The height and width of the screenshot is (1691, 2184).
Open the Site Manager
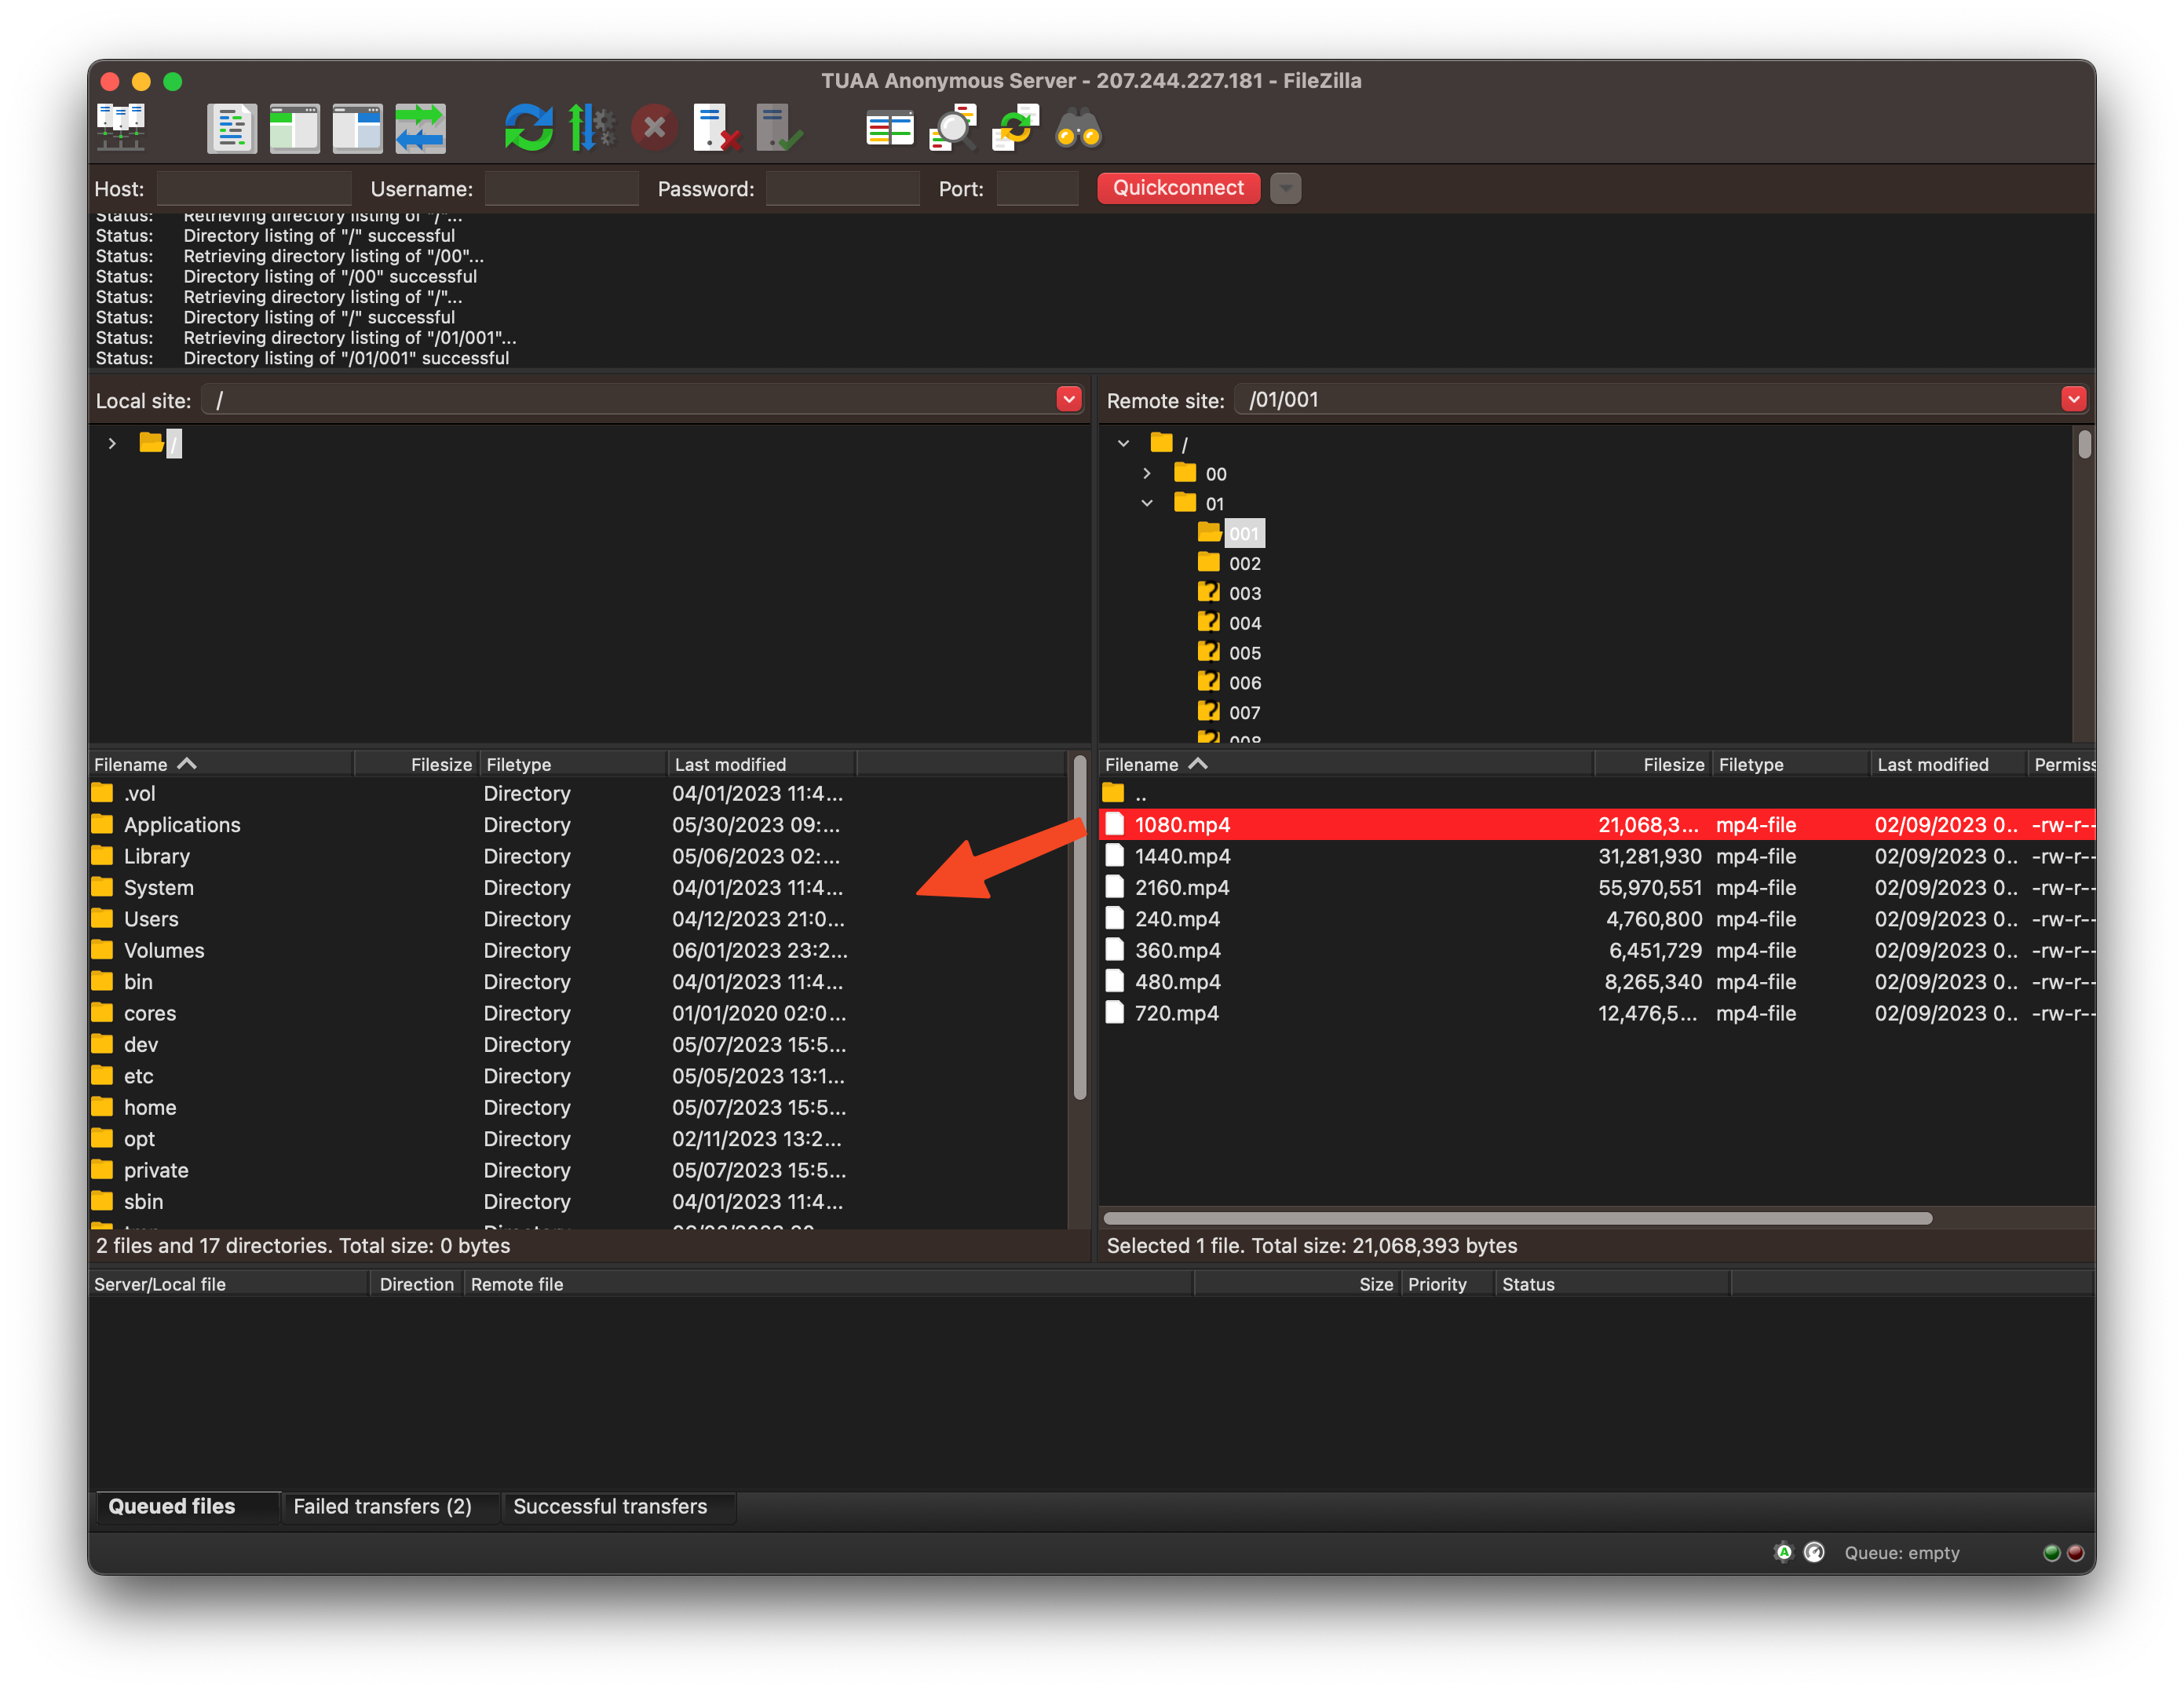[120, 127]
